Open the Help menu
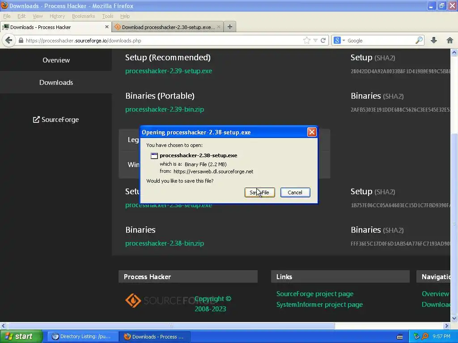 (x=125, y=16)
